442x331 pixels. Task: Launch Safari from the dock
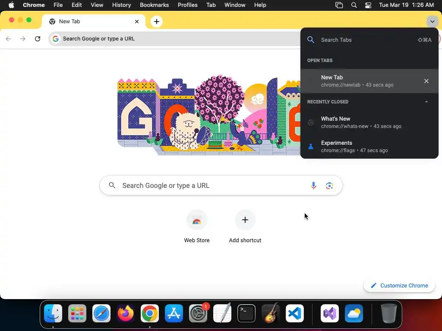(x=101, y=313)
